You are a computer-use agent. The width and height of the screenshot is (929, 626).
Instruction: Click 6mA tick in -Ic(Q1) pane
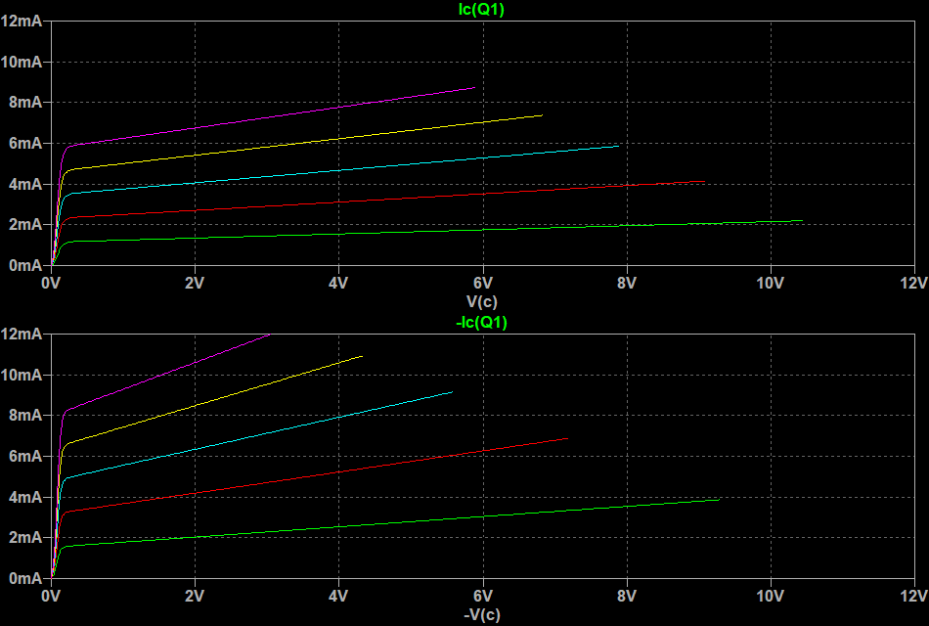click(25, 457)
